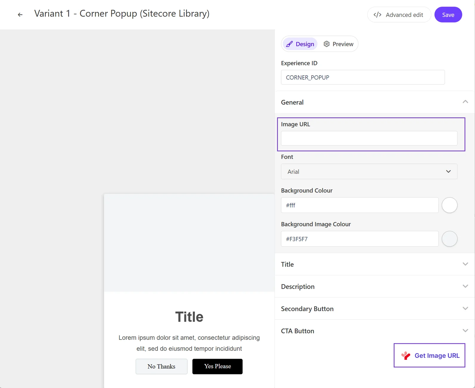Click the Variant 1 - Corner Popup heading

122,14
